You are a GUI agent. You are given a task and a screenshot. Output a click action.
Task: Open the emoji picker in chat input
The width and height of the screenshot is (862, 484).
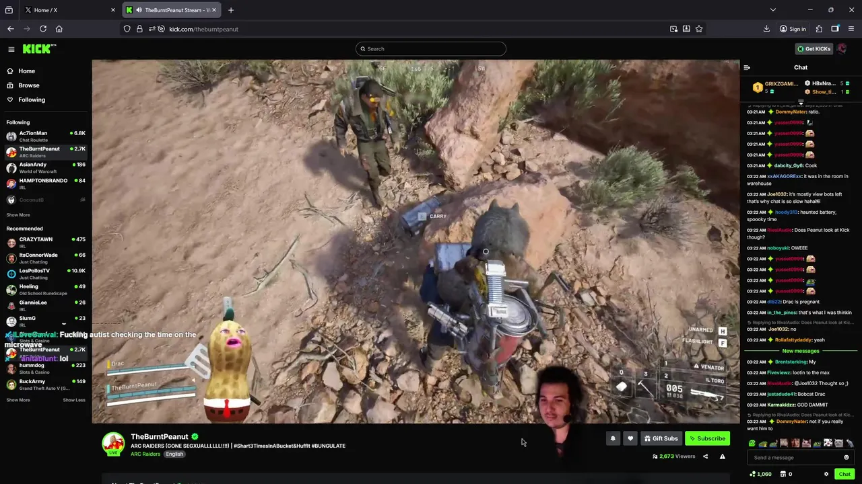[847, 457]
